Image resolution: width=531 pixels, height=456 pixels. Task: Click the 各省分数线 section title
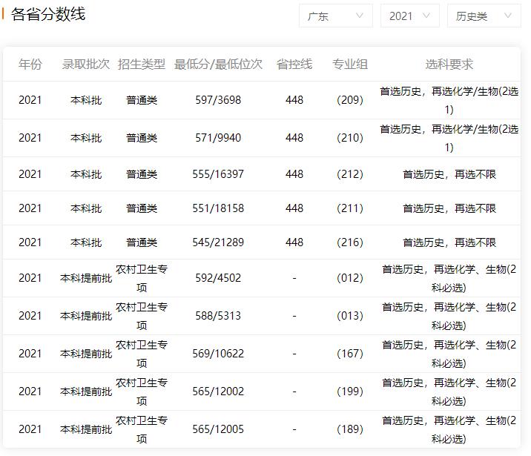(x=48, y=14)
